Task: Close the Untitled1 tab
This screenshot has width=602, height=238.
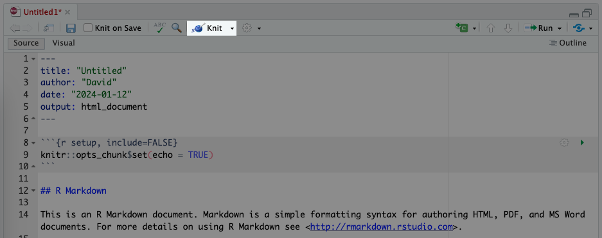Action: pos(67,12)
